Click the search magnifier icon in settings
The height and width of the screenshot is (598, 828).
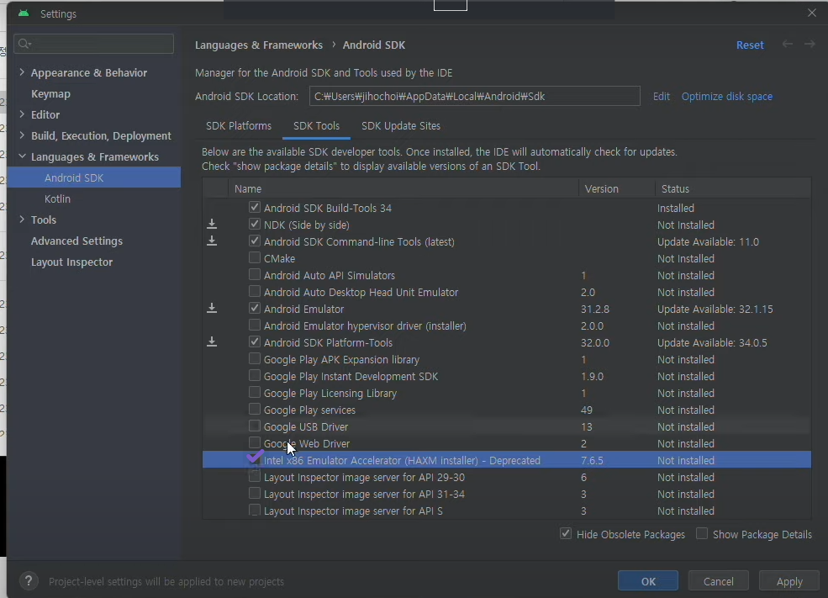point(24,44)
